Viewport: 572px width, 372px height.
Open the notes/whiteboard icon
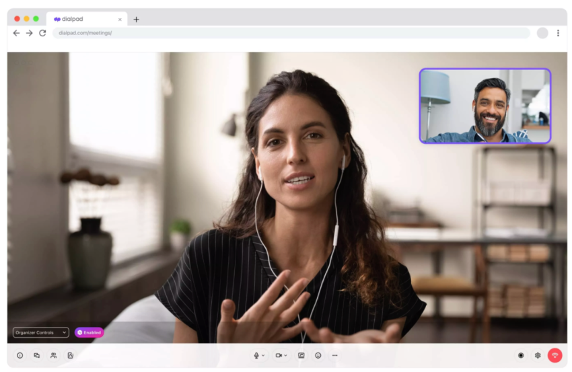[71, 355]
